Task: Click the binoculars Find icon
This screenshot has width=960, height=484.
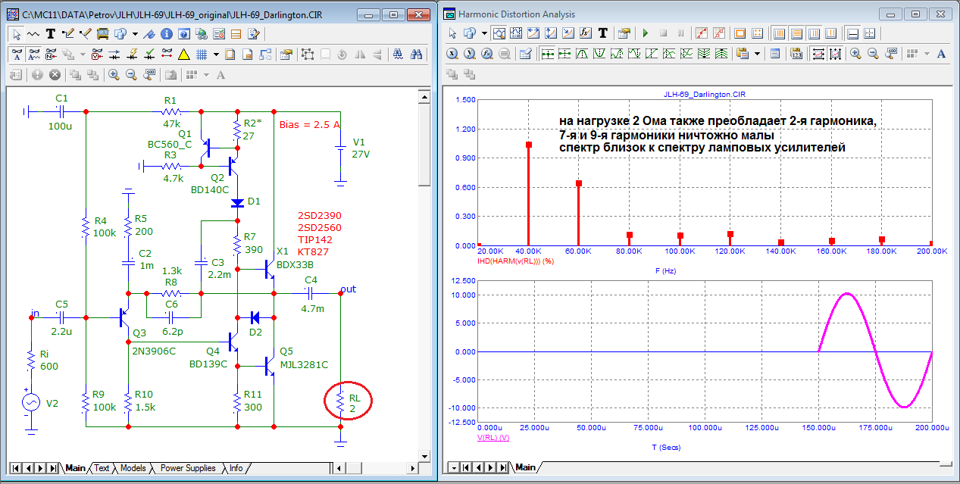Action: click(x=416, y=55)
